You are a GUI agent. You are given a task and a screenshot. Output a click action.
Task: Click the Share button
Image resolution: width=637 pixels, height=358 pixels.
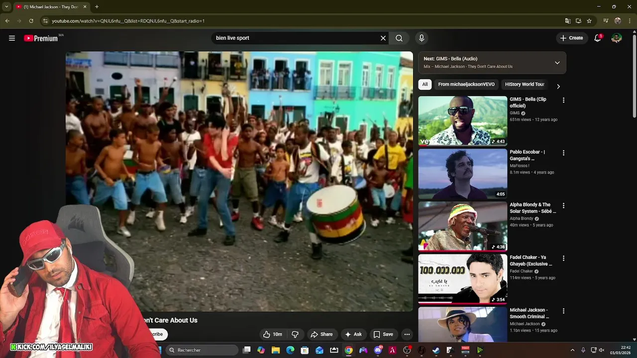[321, 334]
